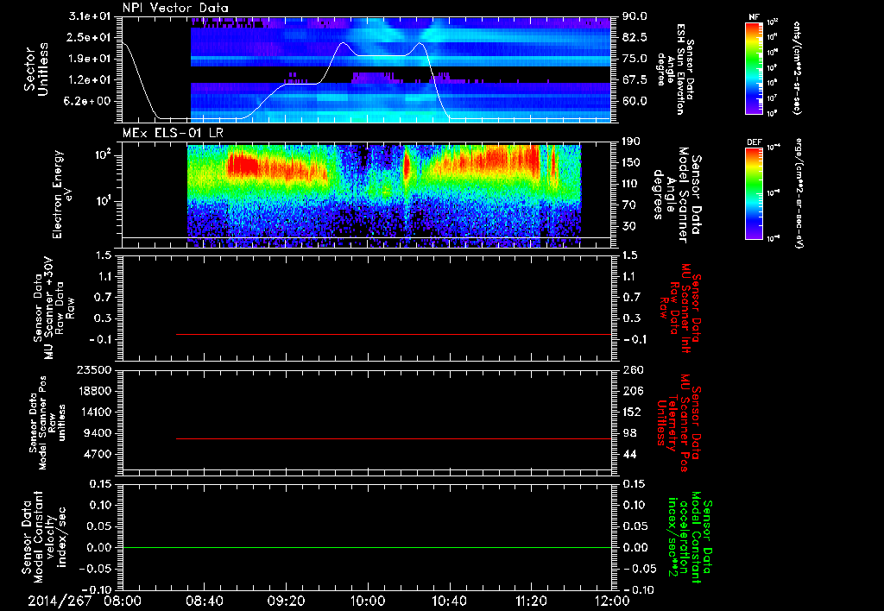The image size is (884, 611).
Task: Click the red line in Scanner Pos panel
Action: coord(394,438)
